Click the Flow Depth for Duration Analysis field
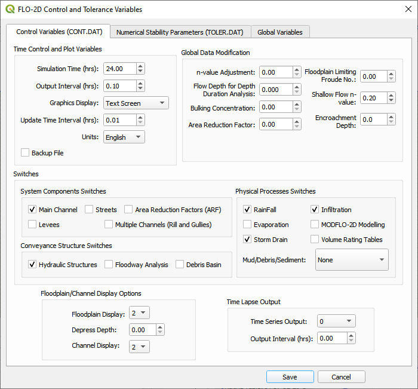This screenshot has height=389, width=418. [276, 90]
